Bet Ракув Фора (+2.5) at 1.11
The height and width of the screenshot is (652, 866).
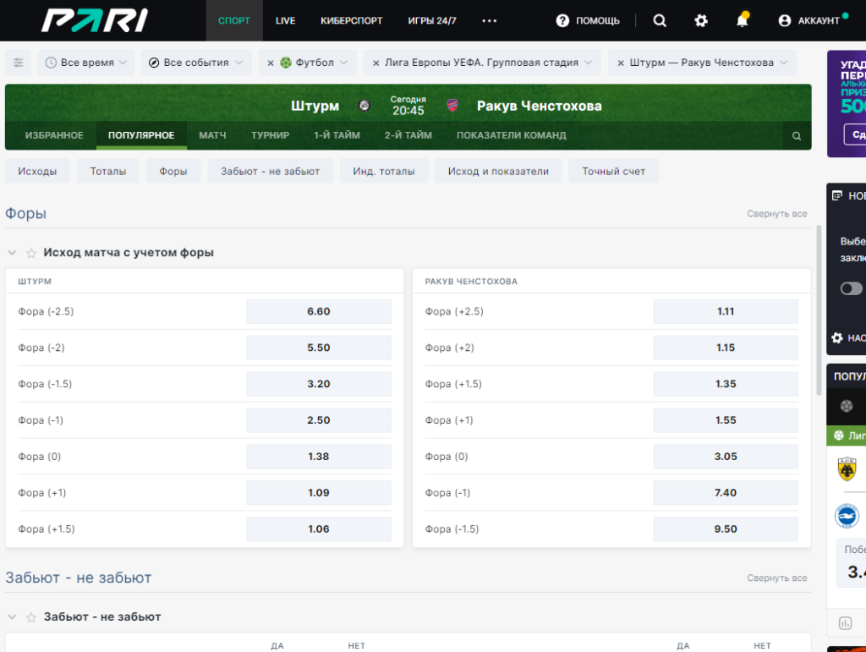tap(726, 311)
